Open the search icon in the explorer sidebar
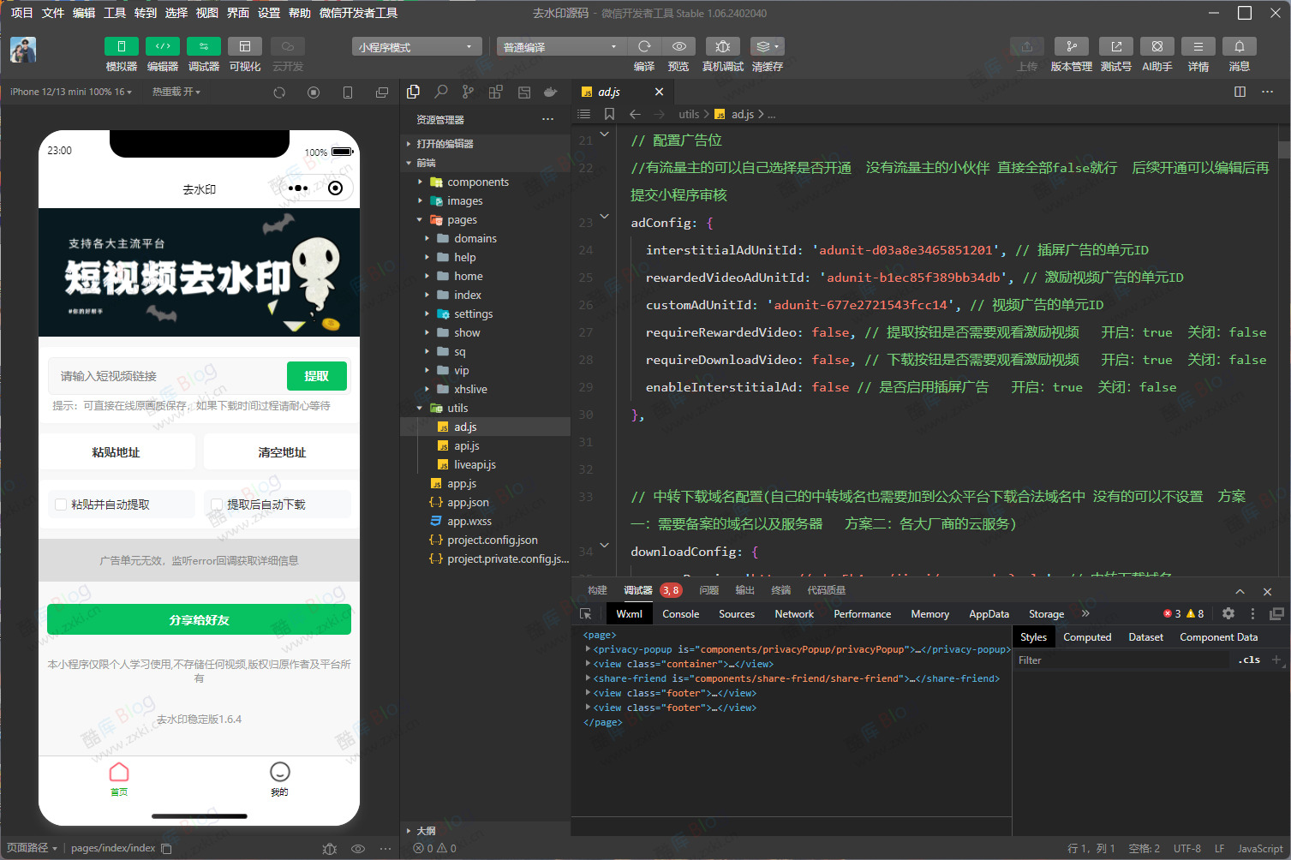Screen dimensions: 1291x860 (440, 92)
